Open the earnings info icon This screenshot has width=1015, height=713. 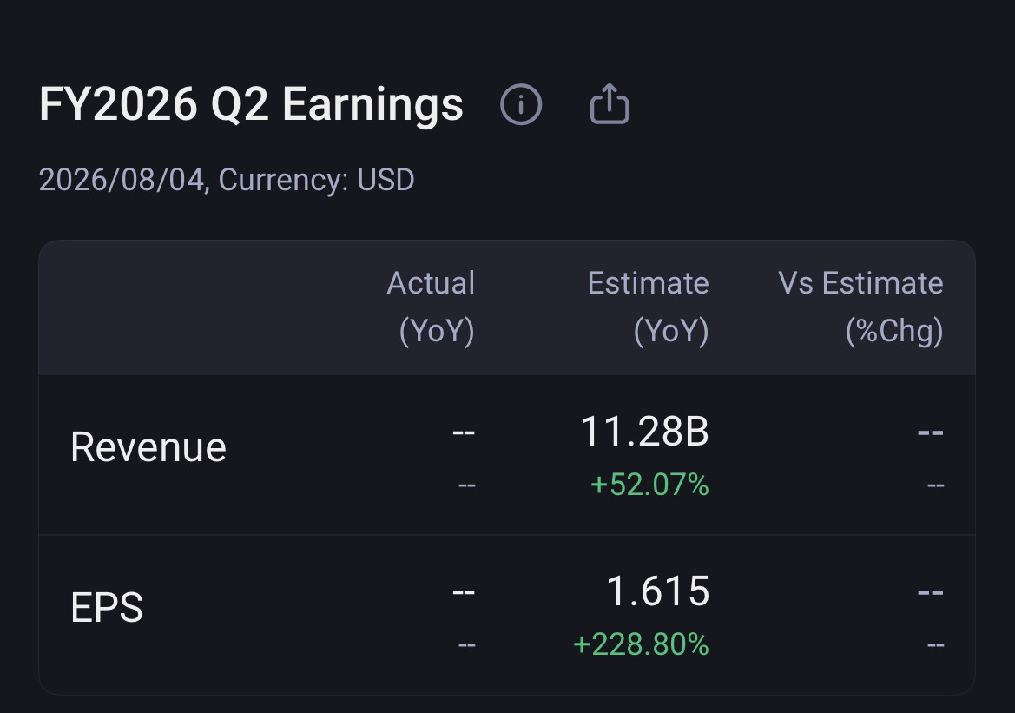[x=521, y=104]
